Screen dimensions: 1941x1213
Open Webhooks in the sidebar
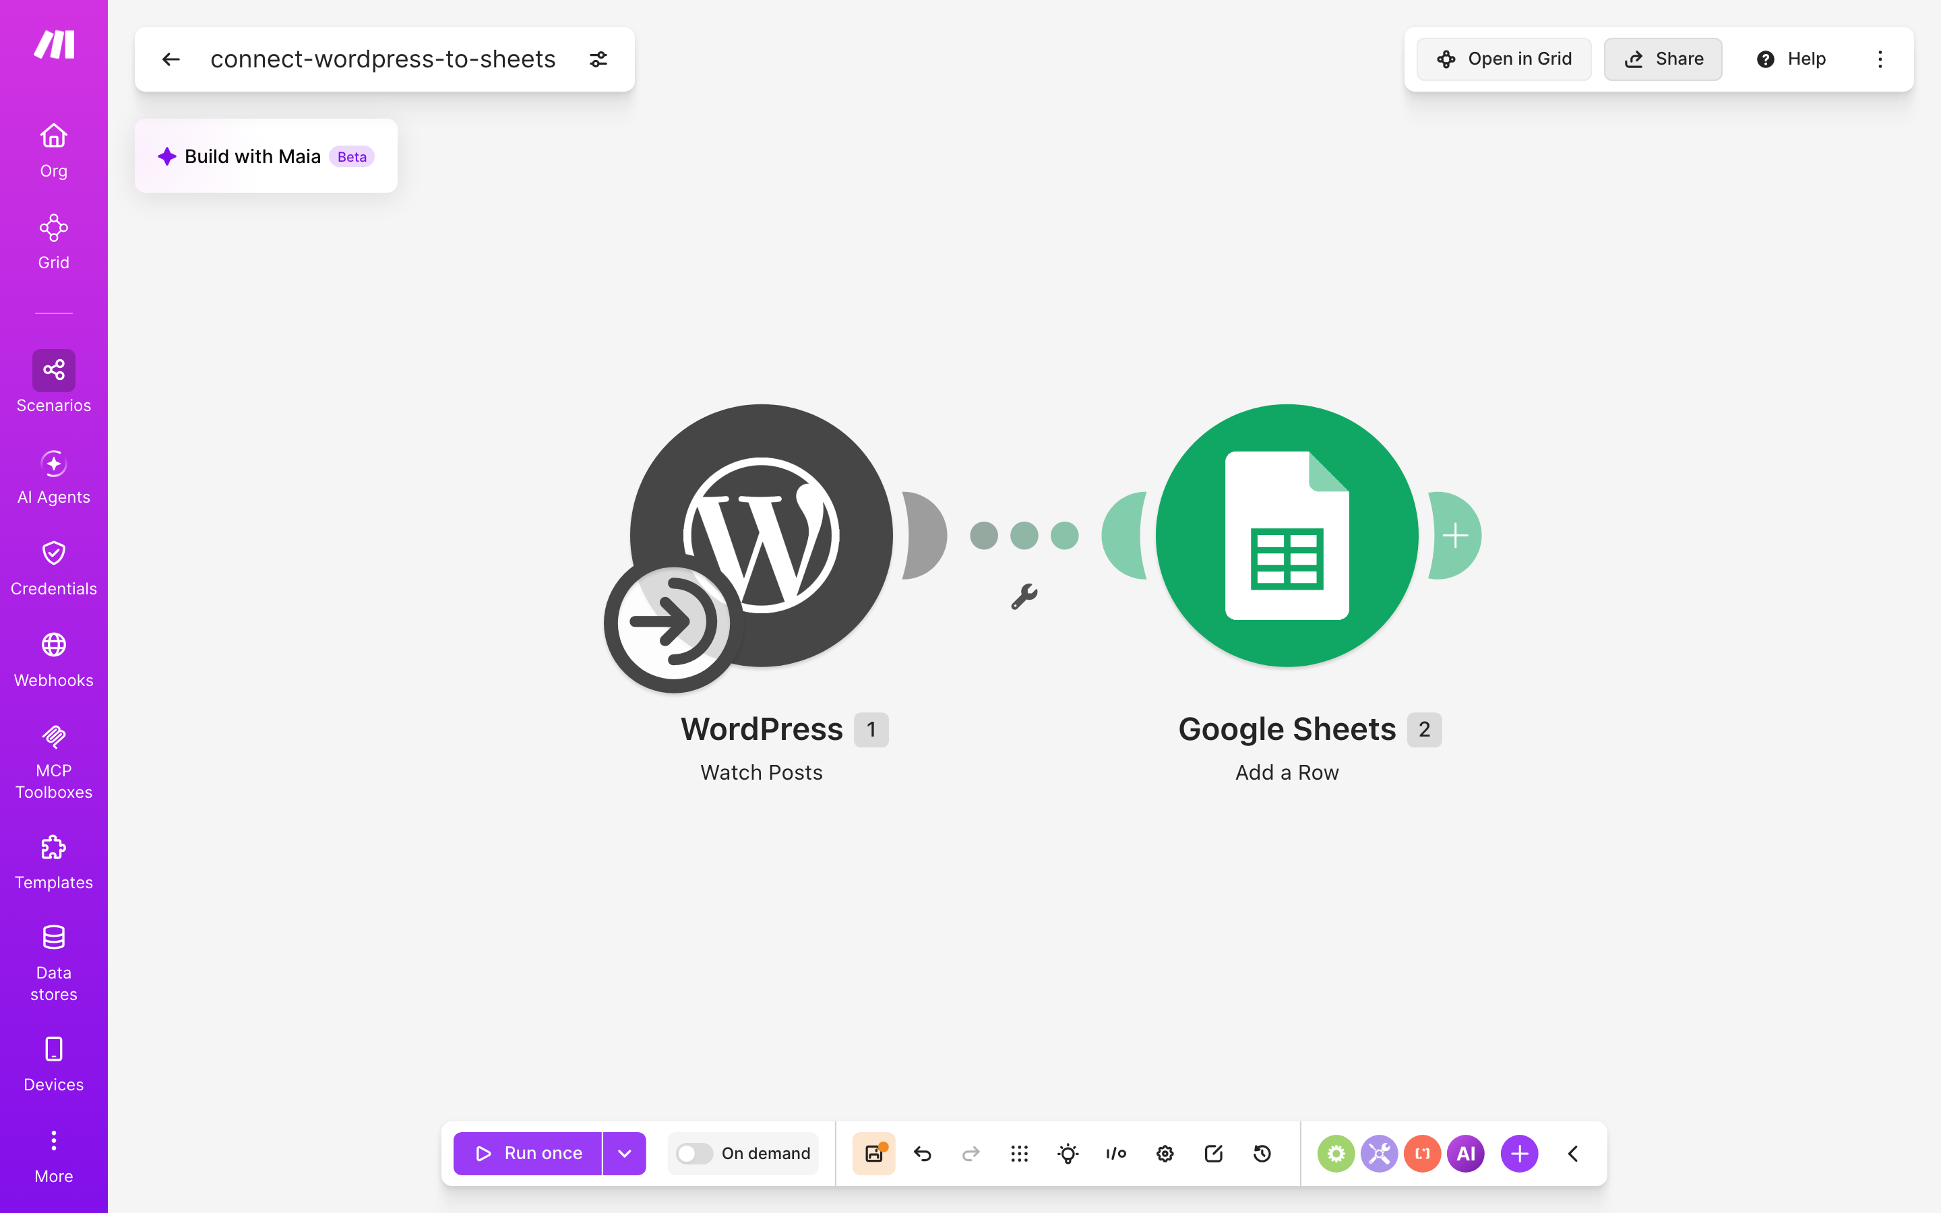click(54, 660)
